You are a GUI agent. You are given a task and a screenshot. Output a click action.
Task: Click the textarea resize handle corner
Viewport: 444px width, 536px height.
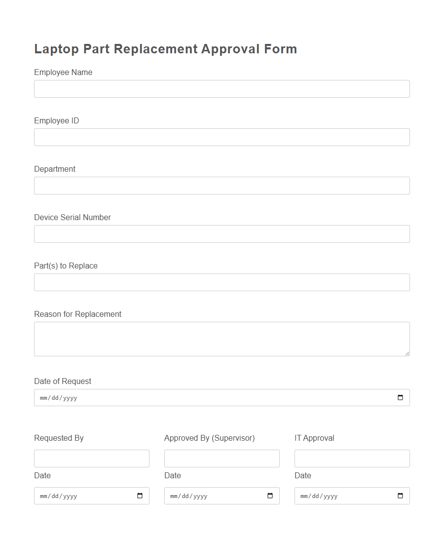408,353
